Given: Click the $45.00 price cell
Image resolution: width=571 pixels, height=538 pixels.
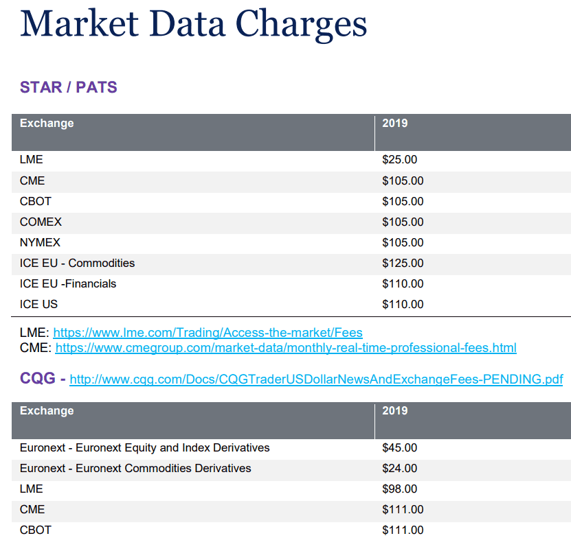Looking at the screenshot, I should click(x=399, y=448).
